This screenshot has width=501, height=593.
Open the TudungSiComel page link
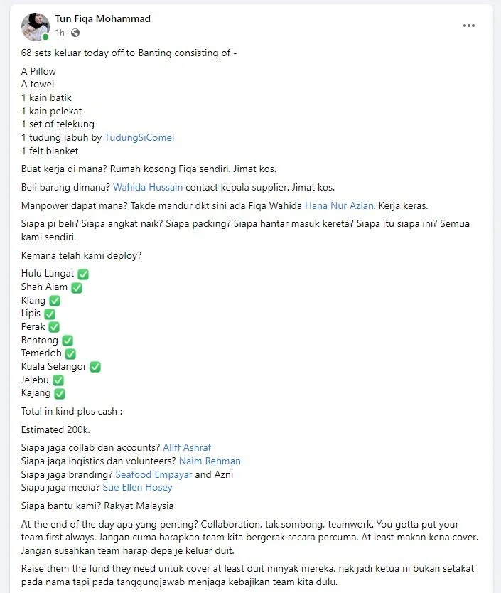(x=139, y=137)
